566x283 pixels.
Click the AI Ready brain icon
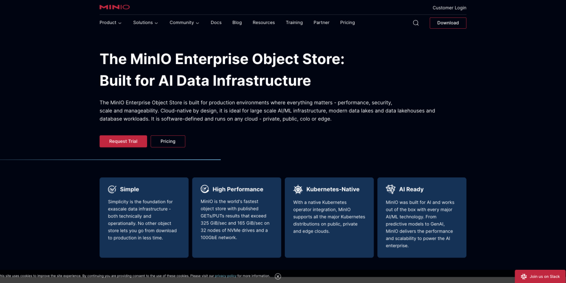pyautogui.click(x=390, y=189)
